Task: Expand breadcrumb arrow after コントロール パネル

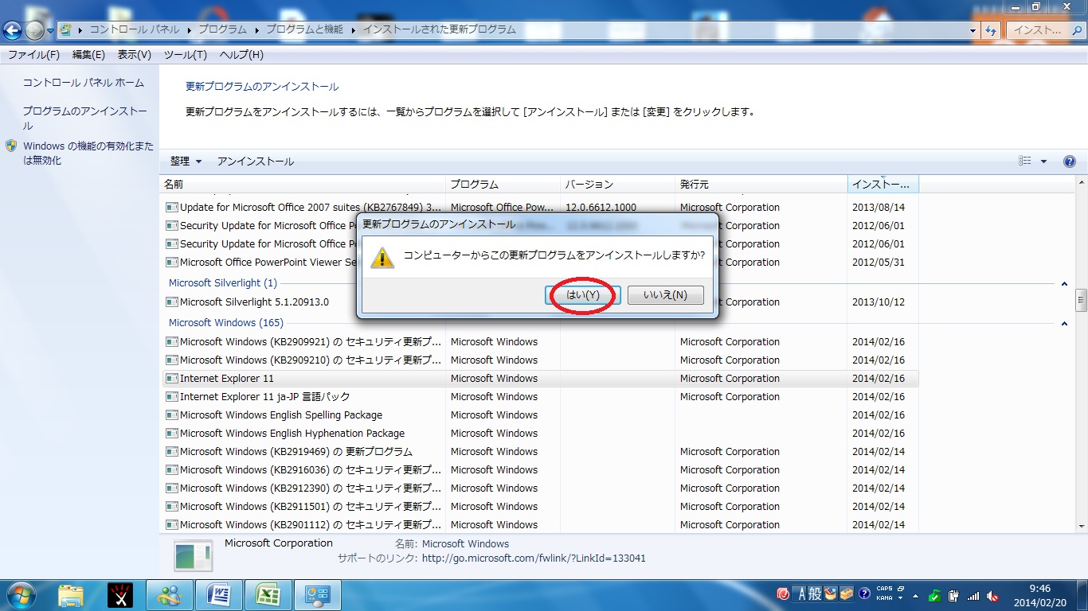Action: pyautogui.click(x=190, y=29)
